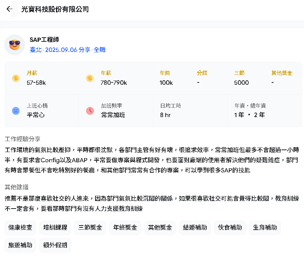Click the 其他建議 section heading
The height and width of the screenshot is (256, 304).
pyautogui.click(x=17, y=187)
